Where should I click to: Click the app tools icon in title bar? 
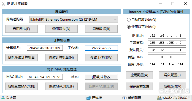[x=3, y=4]
